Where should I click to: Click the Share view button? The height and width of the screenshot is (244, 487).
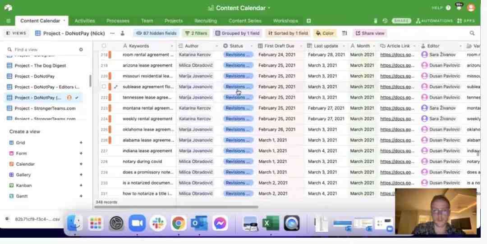click(370, 33)
